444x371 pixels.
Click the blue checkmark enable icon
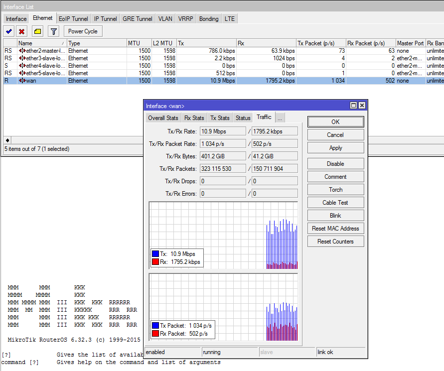[x=9, y=31]
